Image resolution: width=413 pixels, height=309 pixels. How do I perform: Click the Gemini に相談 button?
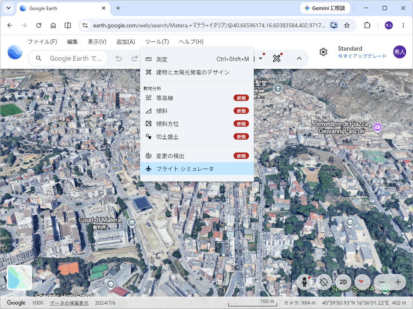tap(325, 8)
